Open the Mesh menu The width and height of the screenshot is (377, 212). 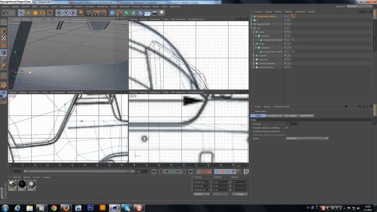pos(54,6)
